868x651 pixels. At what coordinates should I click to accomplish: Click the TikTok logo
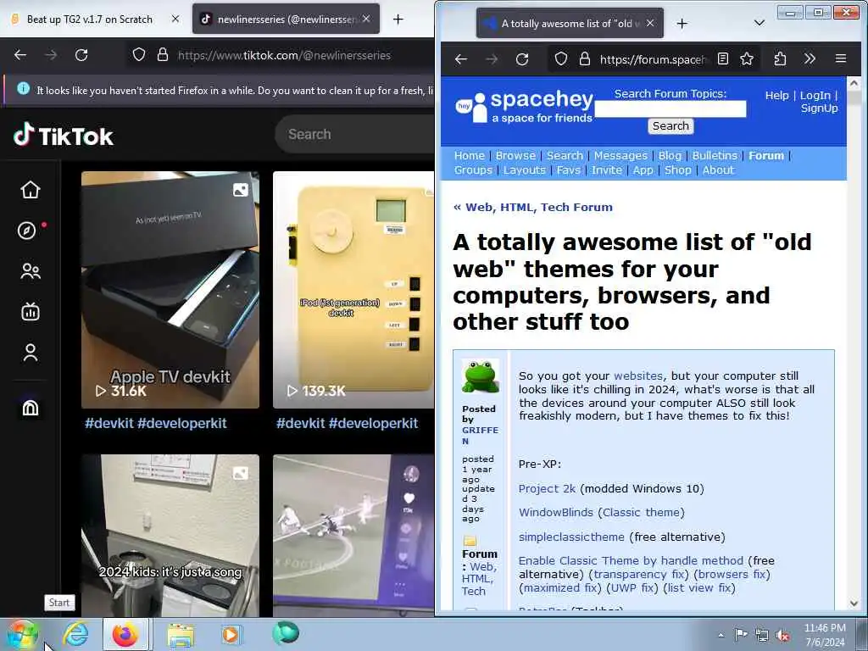[63, 136]
